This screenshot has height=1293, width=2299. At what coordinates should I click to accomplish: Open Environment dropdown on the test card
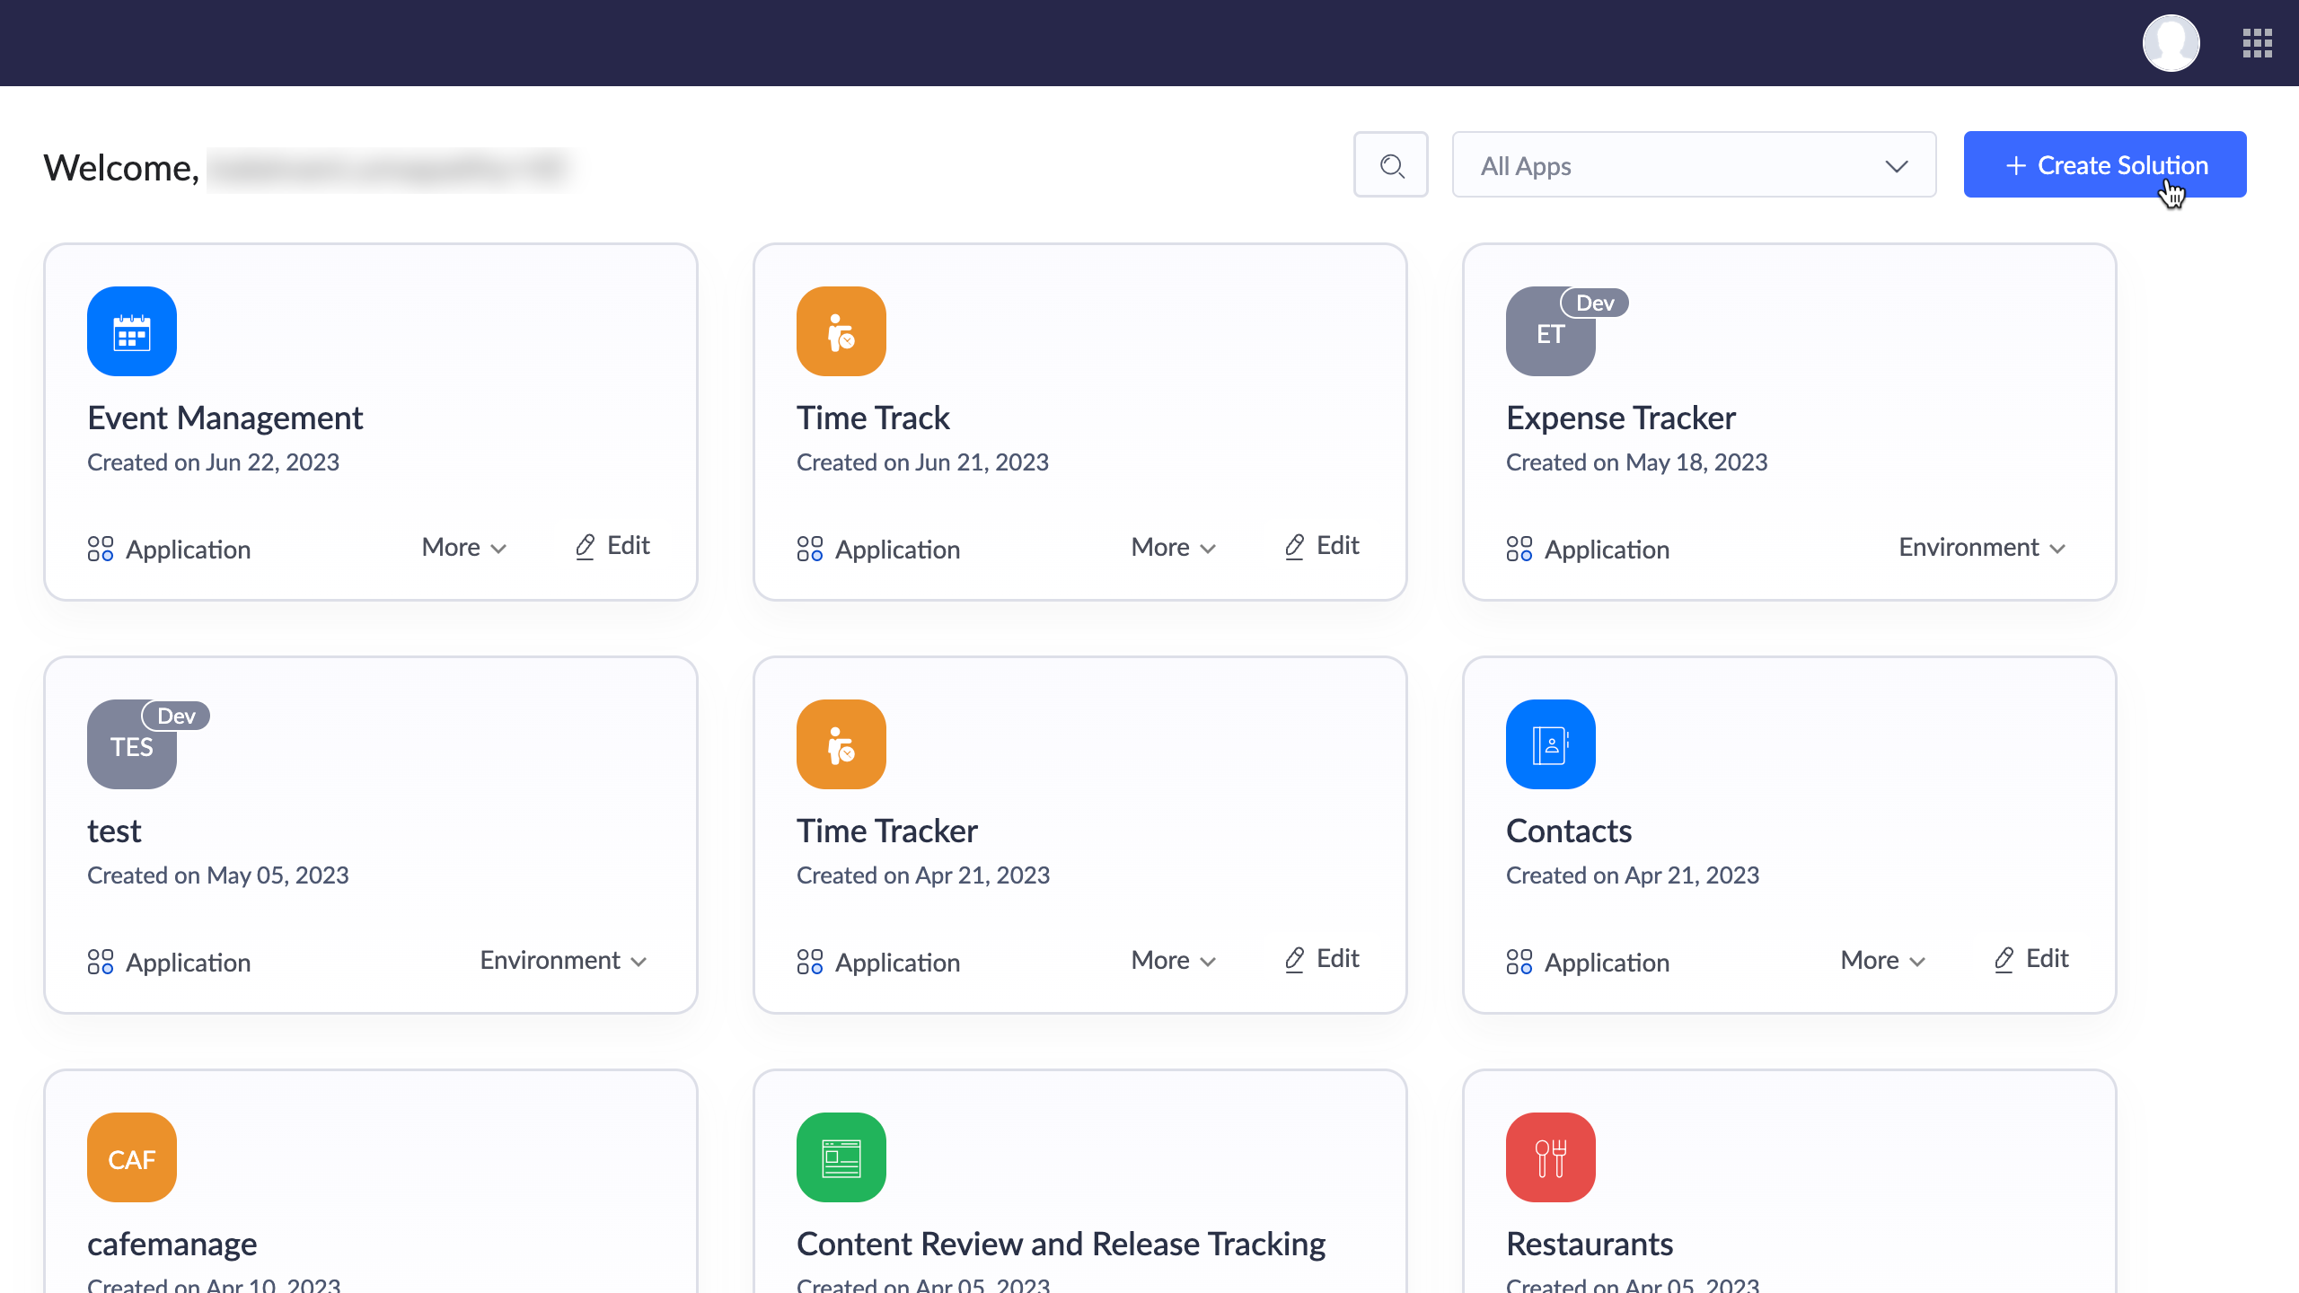click(x=563, y=961)
